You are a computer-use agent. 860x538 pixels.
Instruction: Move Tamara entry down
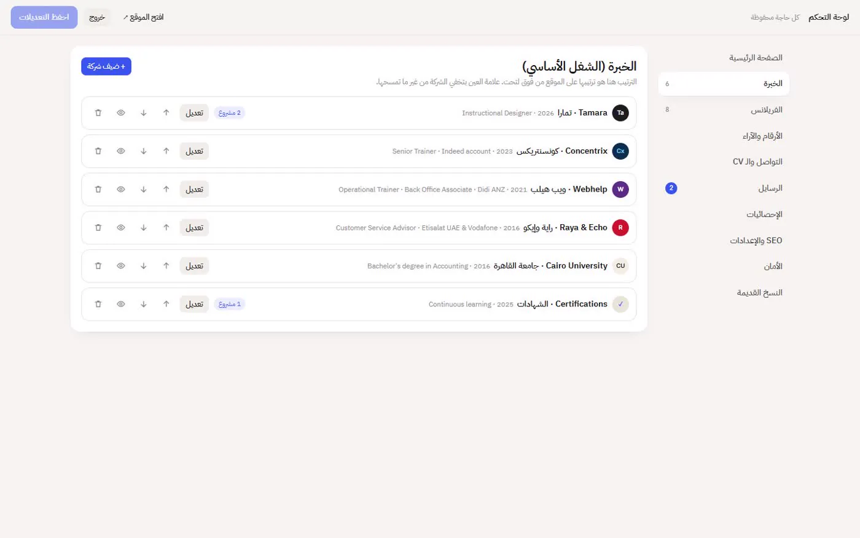pyautogui.click(x=144, y=113)
